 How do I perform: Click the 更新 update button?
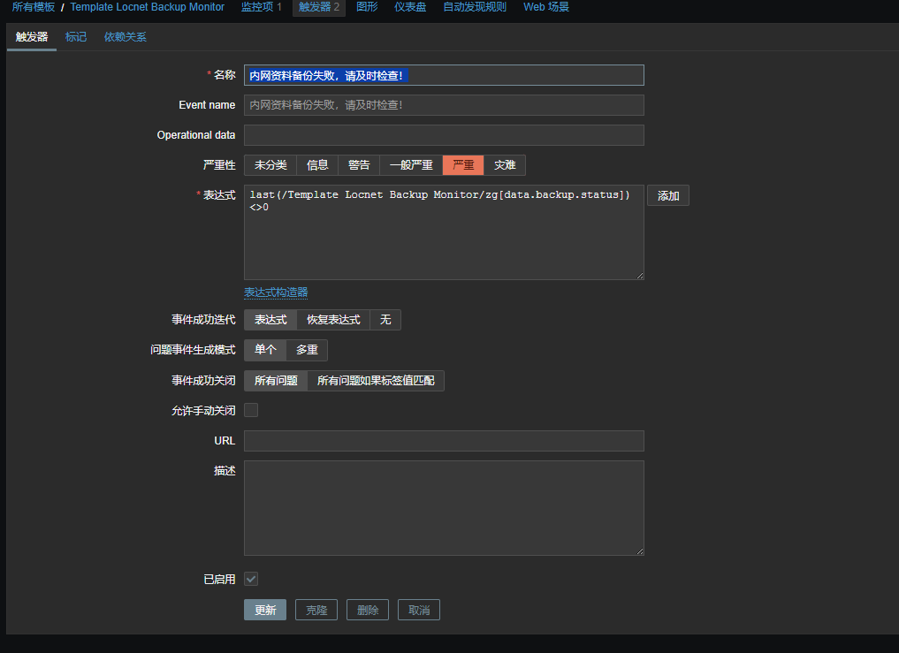[265, 610]
